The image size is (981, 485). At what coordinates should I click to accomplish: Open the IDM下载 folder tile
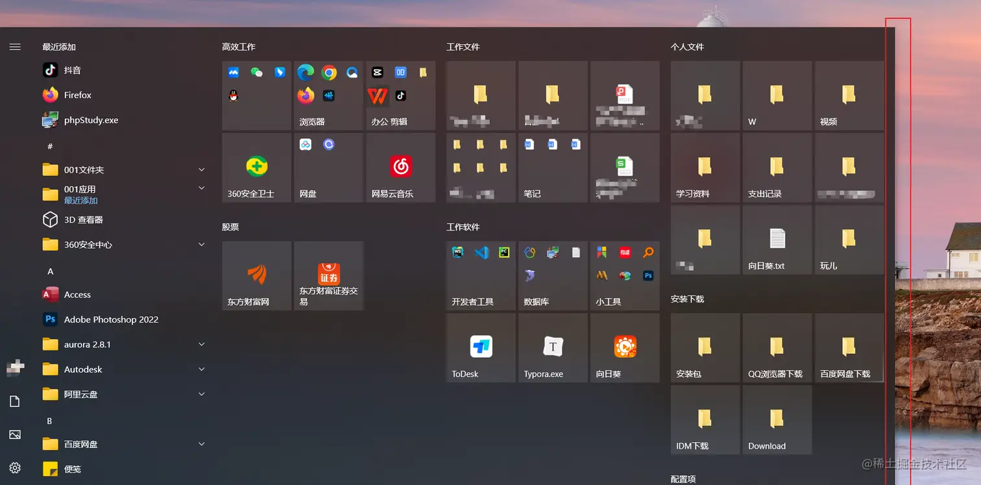705,420
